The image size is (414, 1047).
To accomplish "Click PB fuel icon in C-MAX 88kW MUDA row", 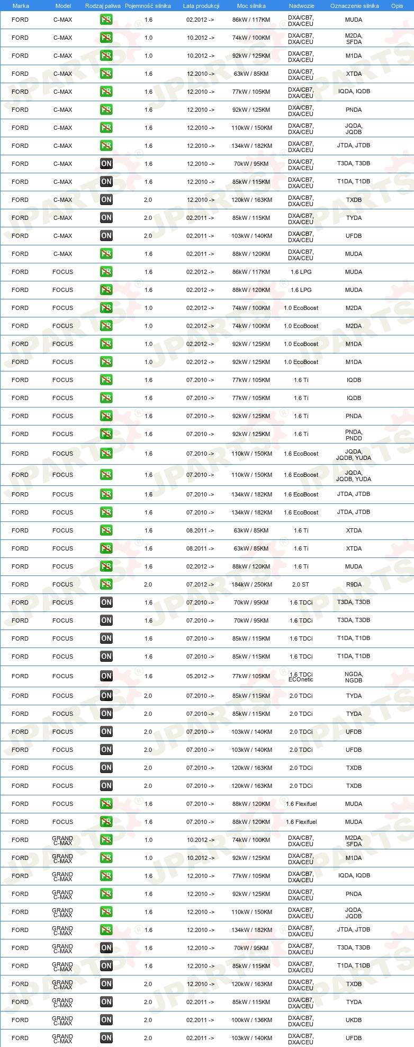I will [106, 254].
